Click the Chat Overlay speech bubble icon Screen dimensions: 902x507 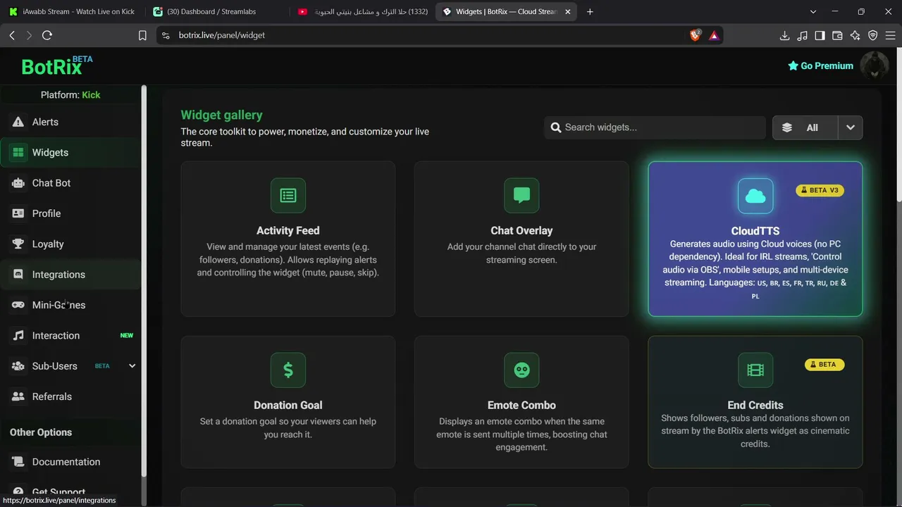click(521, 196)
